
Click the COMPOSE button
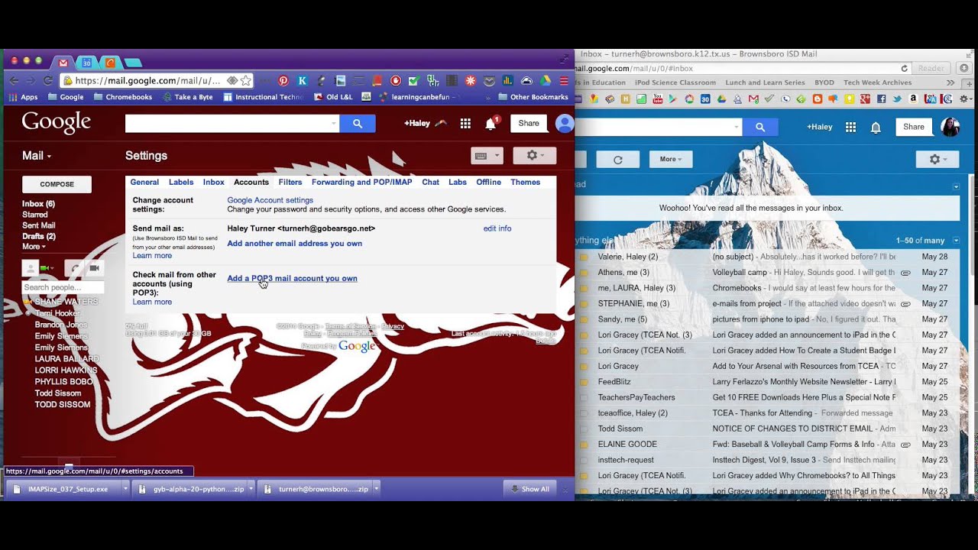click(57, 184)
